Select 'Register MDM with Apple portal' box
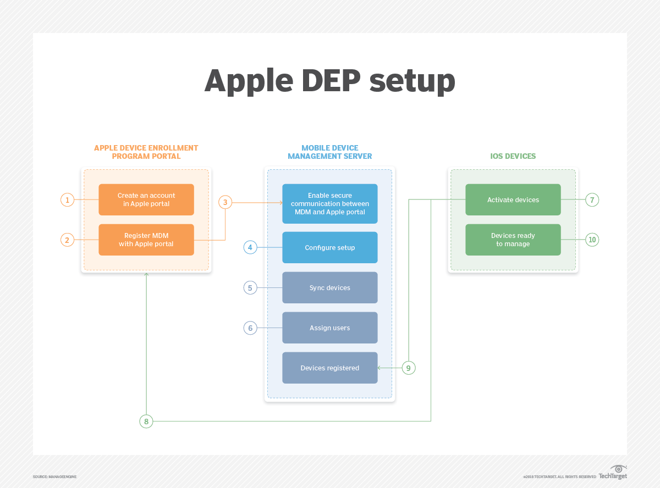Viewport: 660px width, 488px height. [146, 240]
